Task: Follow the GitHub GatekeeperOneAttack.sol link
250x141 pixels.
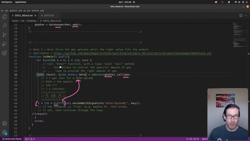Action: [133, 53]
